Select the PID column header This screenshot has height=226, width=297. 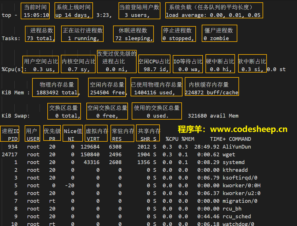point(13,139)
